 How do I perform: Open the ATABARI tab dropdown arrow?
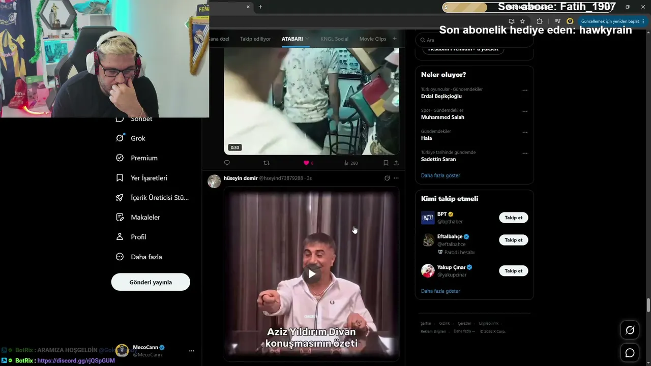[307, 39]
